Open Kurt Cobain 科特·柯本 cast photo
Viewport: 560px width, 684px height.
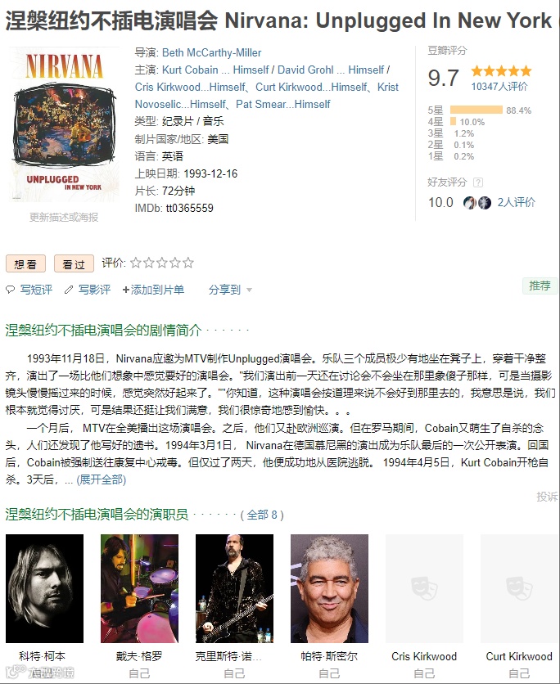coord(44,588)
